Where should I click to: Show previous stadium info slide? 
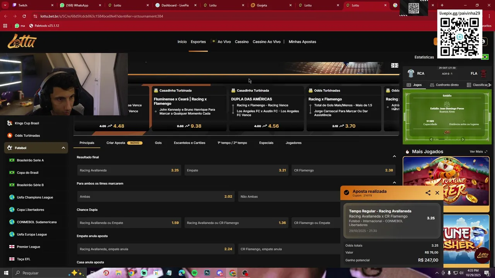tap(431, 139)
